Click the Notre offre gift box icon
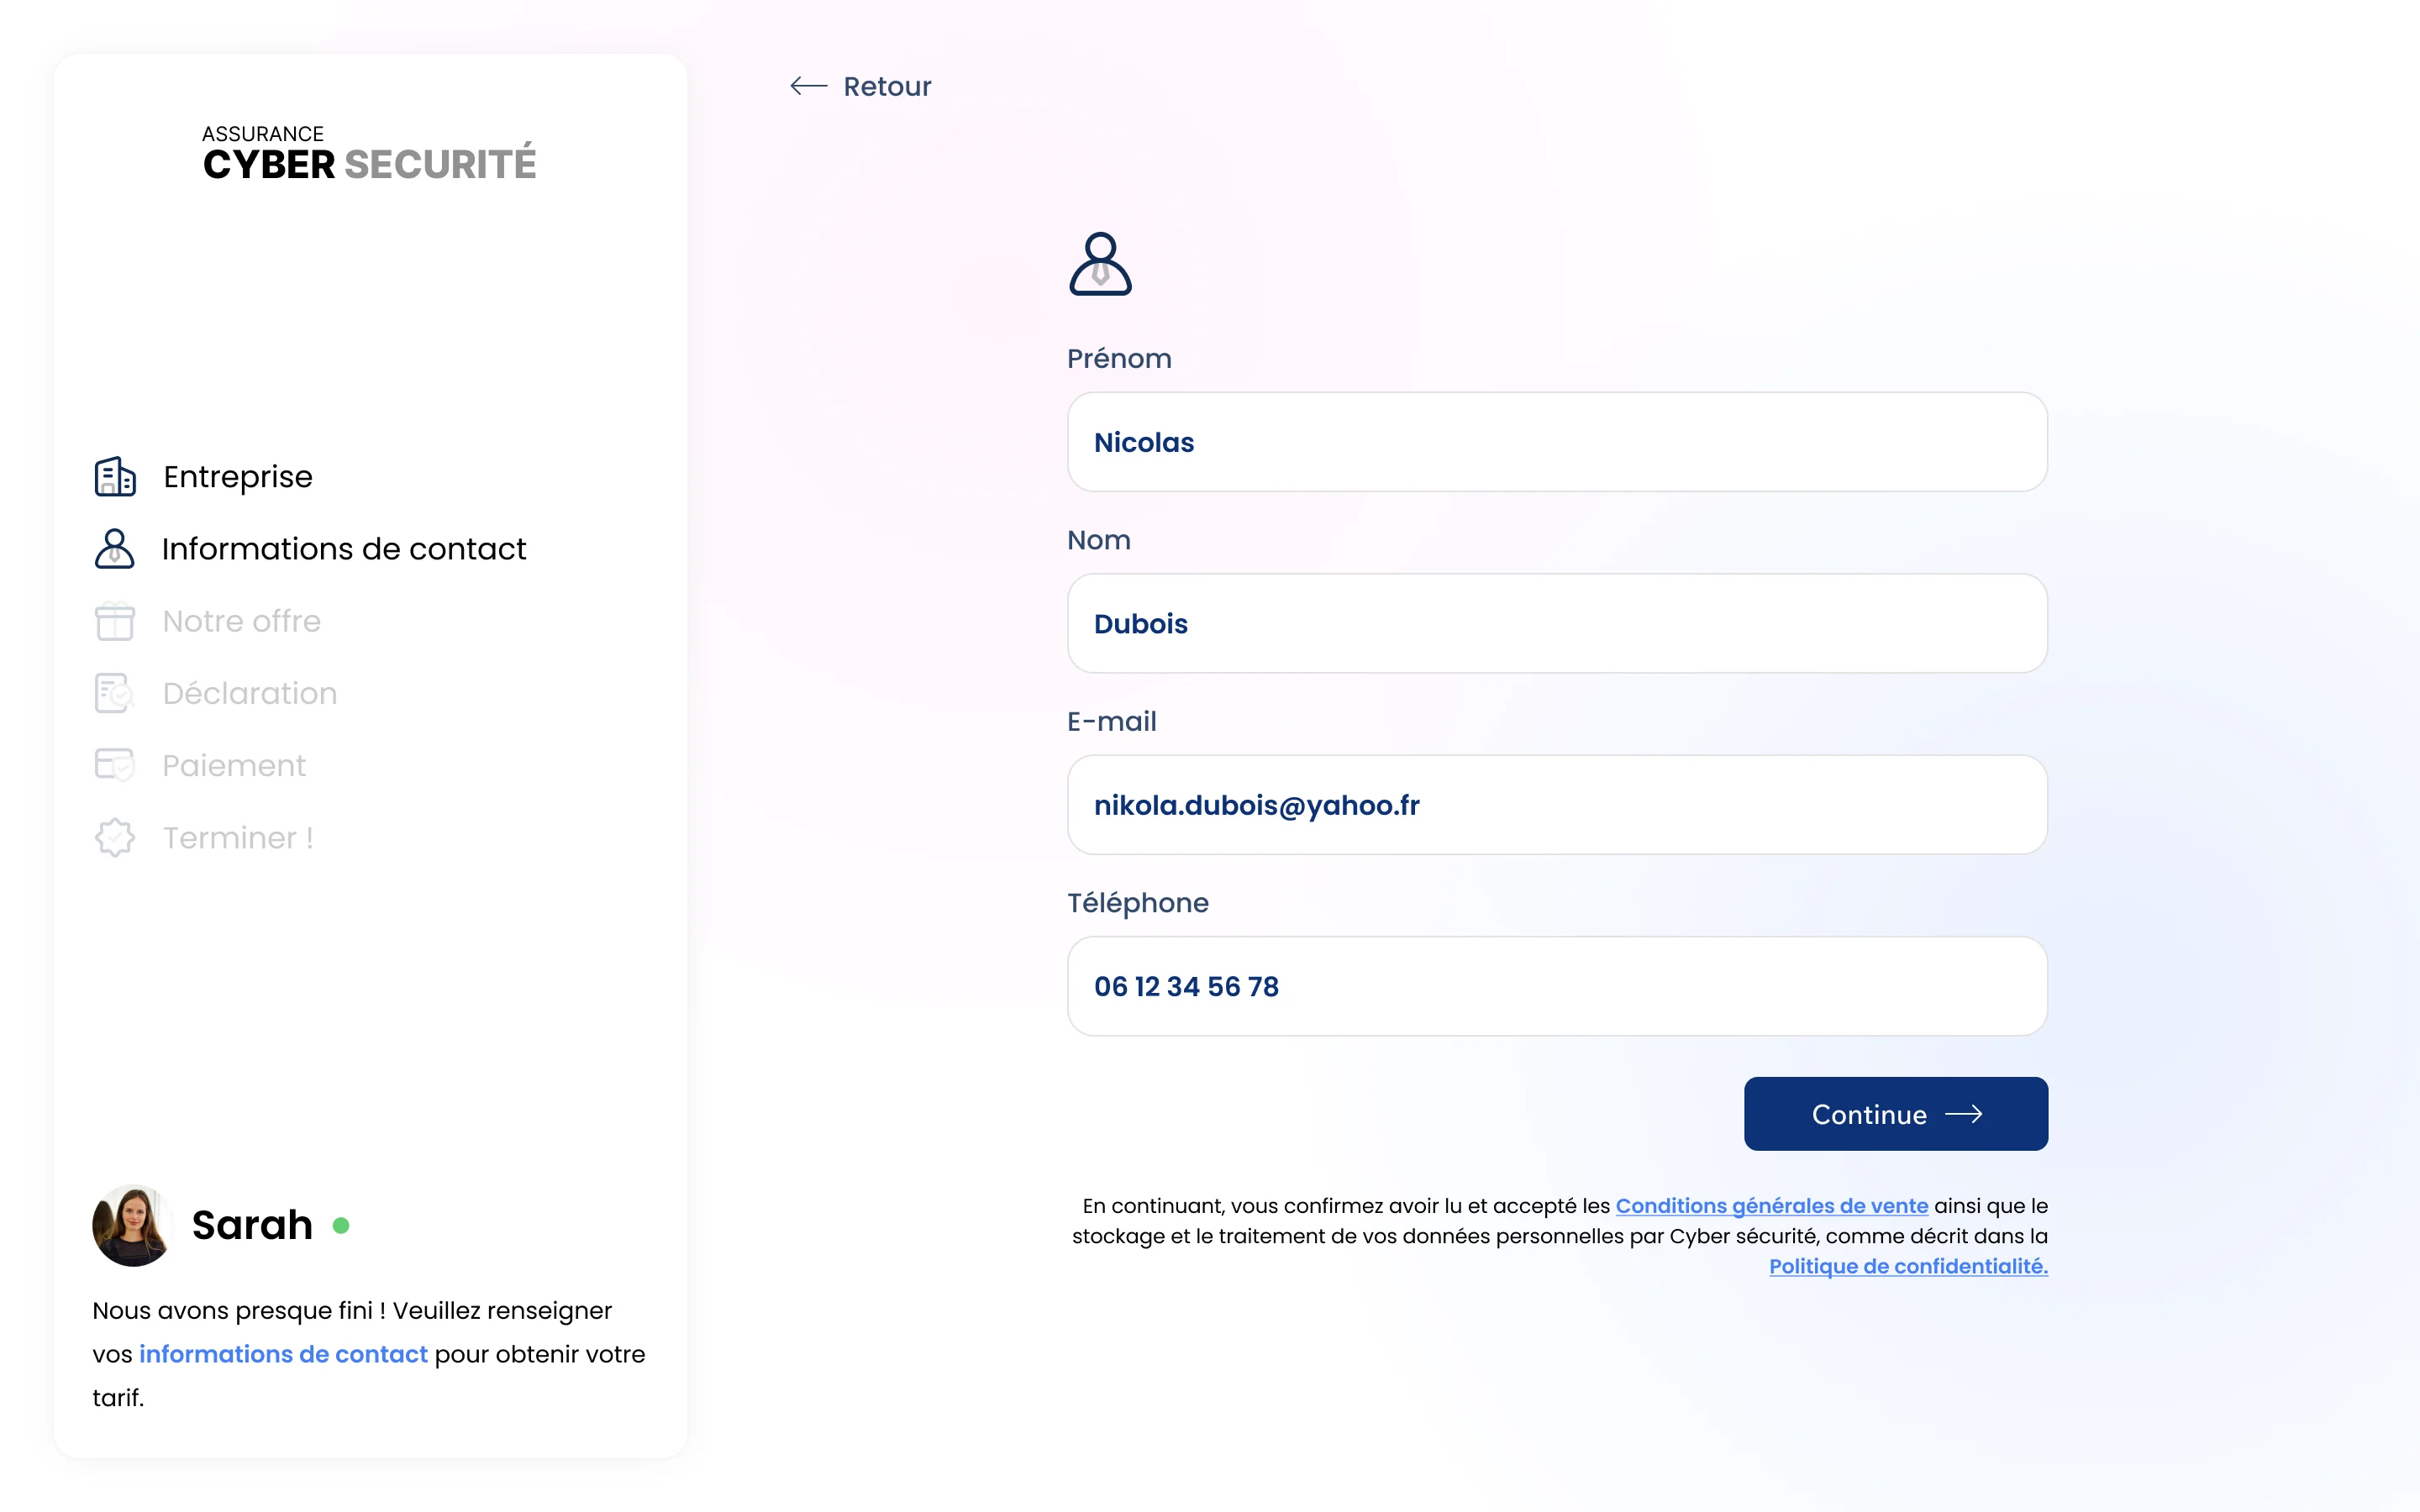Screen dimensions: 2420x1512 click(115, 621)
